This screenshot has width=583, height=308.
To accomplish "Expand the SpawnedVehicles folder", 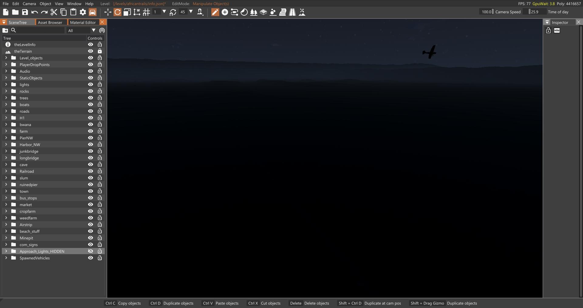I will click(6, 258).
